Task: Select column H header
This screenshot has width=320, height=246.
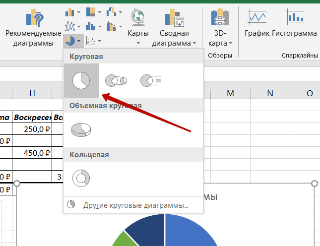Action: [x=32, y=93]
